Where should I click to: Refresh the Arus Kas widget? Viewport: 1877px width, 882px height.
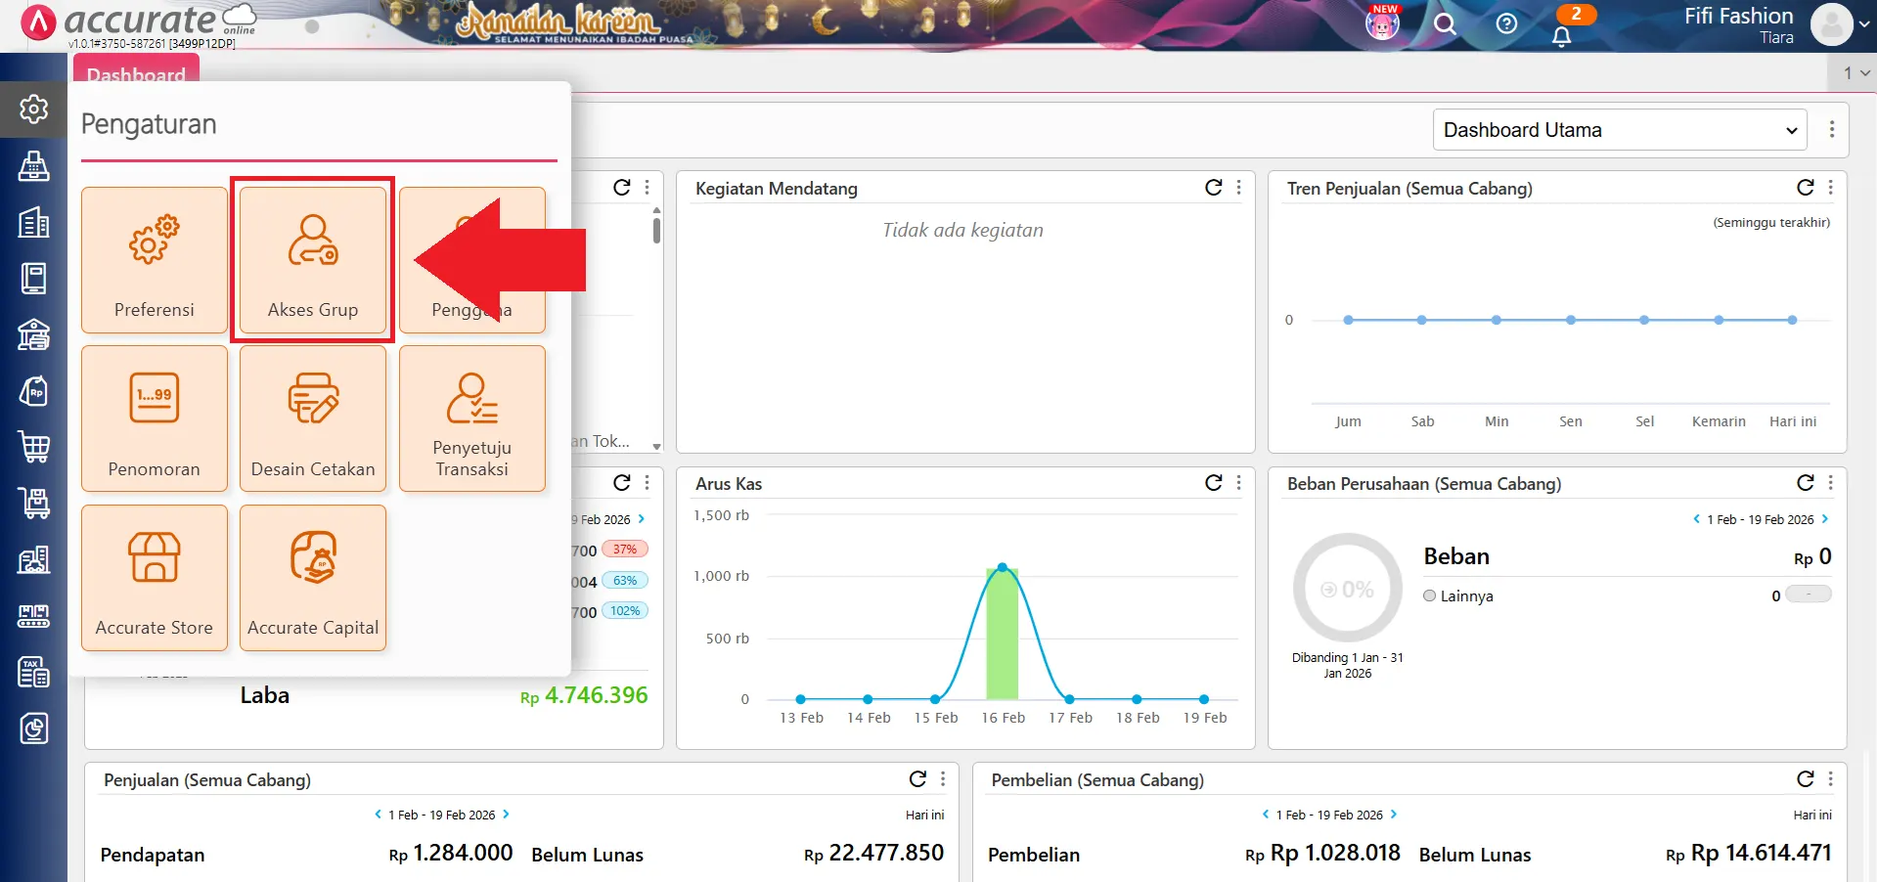coord(1213,483)
